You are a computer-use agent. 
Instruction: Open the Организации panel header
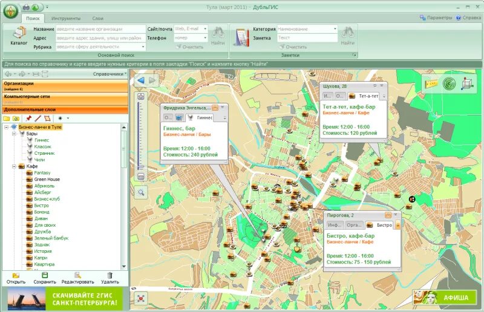65,86
